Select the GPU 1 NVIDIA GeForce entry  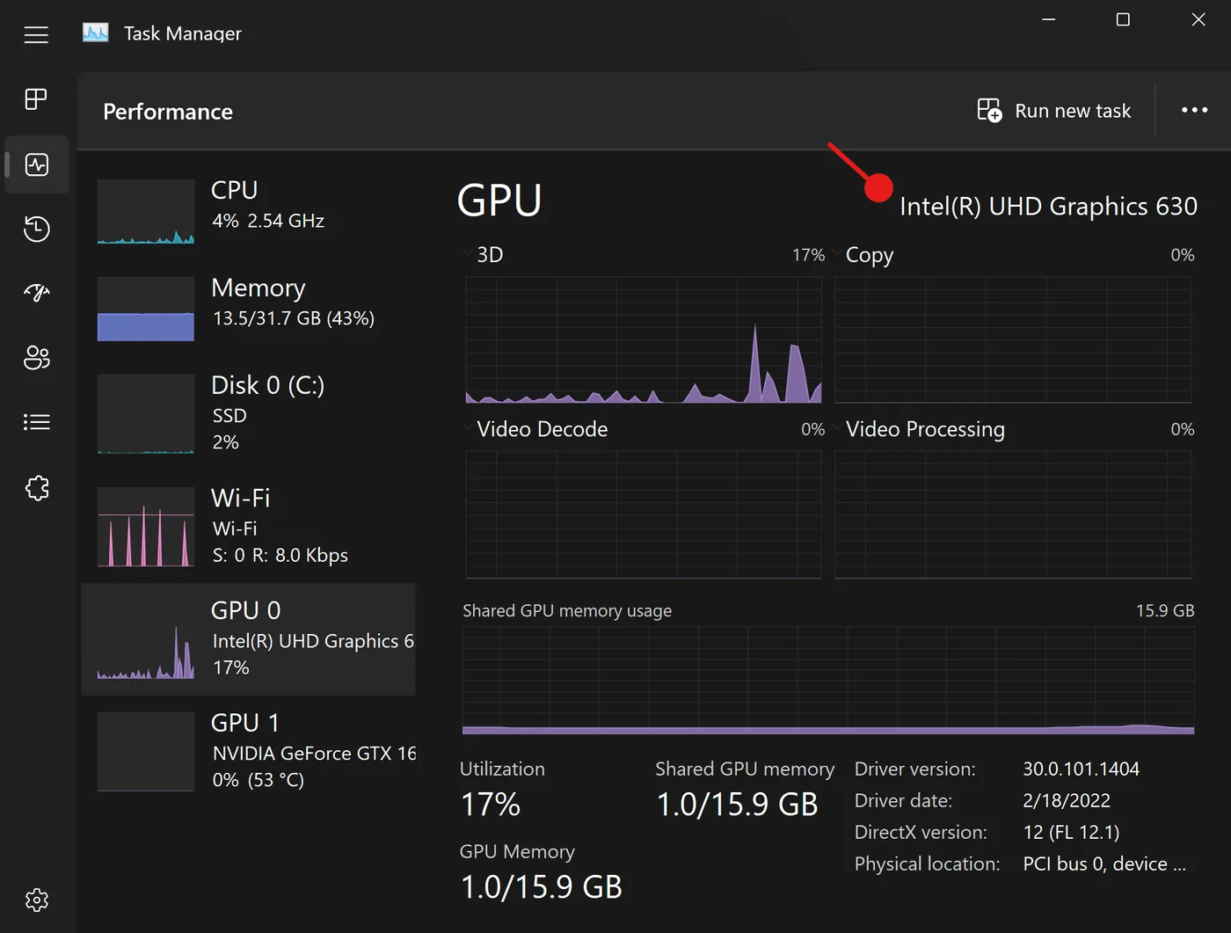[249, 752]
